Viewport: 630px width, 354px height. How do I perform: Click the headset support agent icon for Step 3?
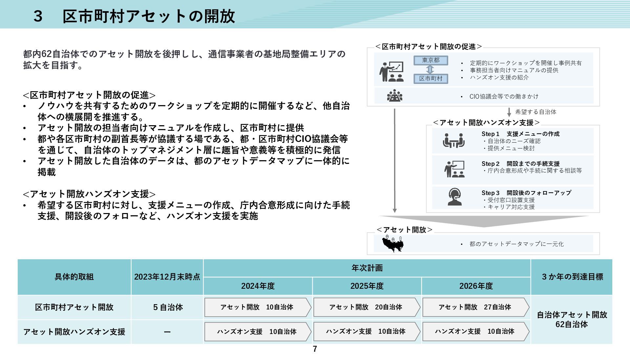click(x=454, y=197)
